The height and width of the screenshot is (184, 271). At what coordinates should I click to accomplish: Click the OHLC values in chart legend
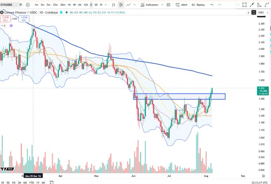point(98,12)
